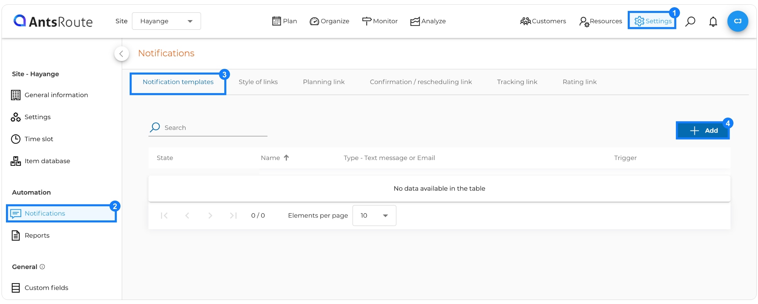Click the General information building icon
This screenshot has width=758, height=304.
(16, 95)
